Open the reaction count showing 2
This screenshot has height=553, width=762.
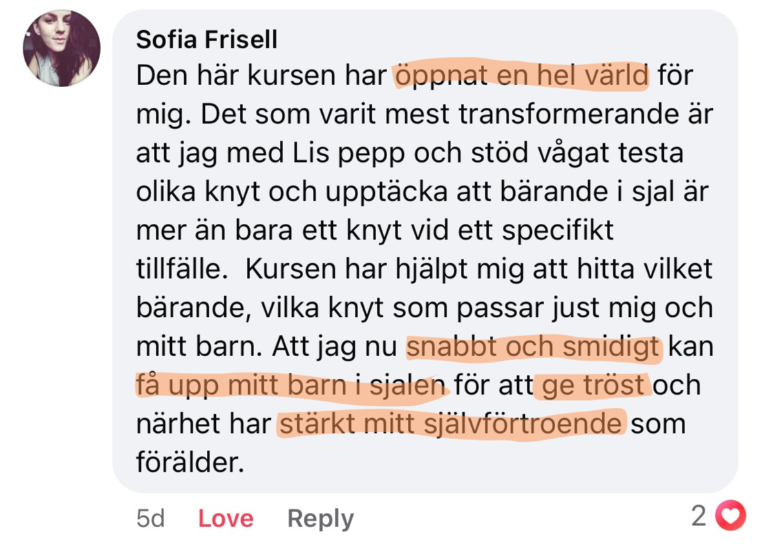point(699,516)
